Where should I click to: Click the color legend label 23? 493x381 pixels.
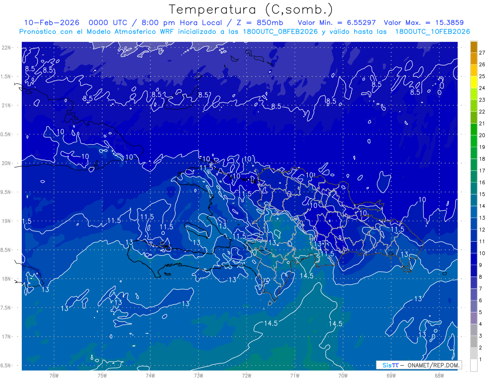click(482, 100)
